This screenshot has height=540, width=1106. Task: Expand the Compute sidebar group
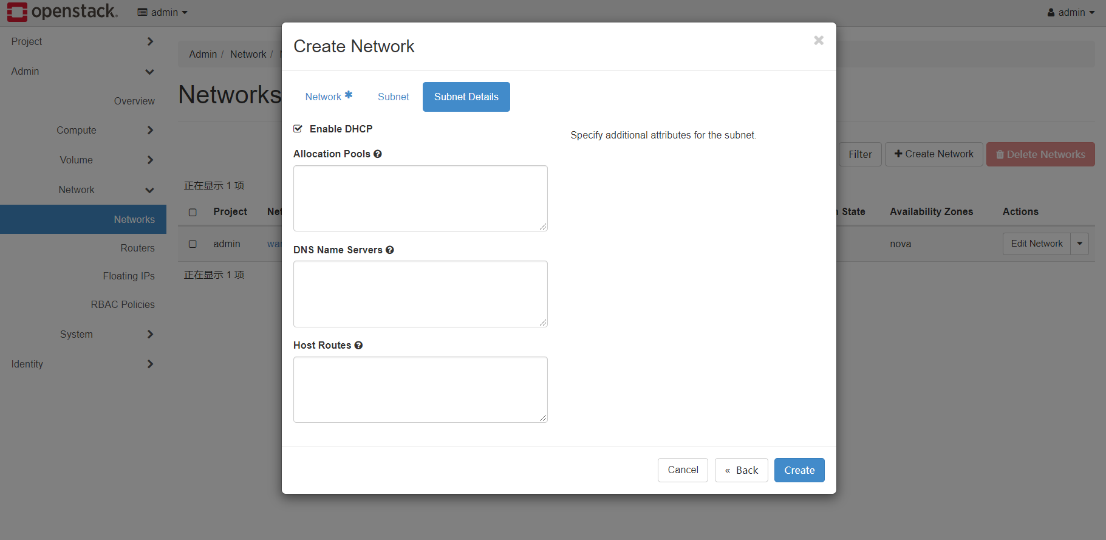(83, 130)
